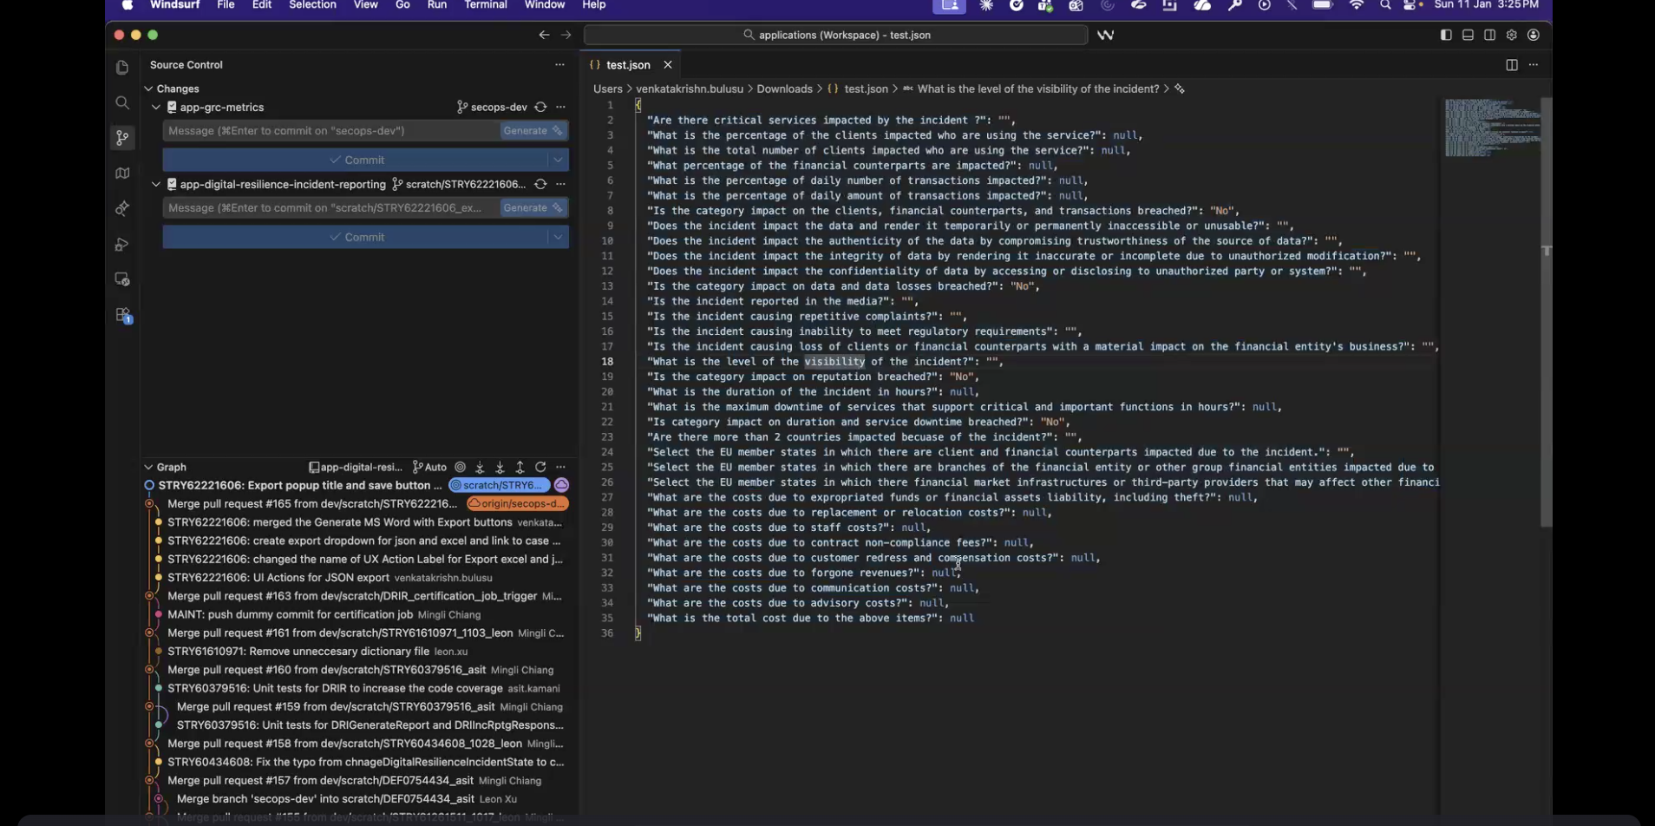The width and height of the screenshot is (1655, 826).
Task: Go back with the left arrow
Action: [x=544, y=35]
